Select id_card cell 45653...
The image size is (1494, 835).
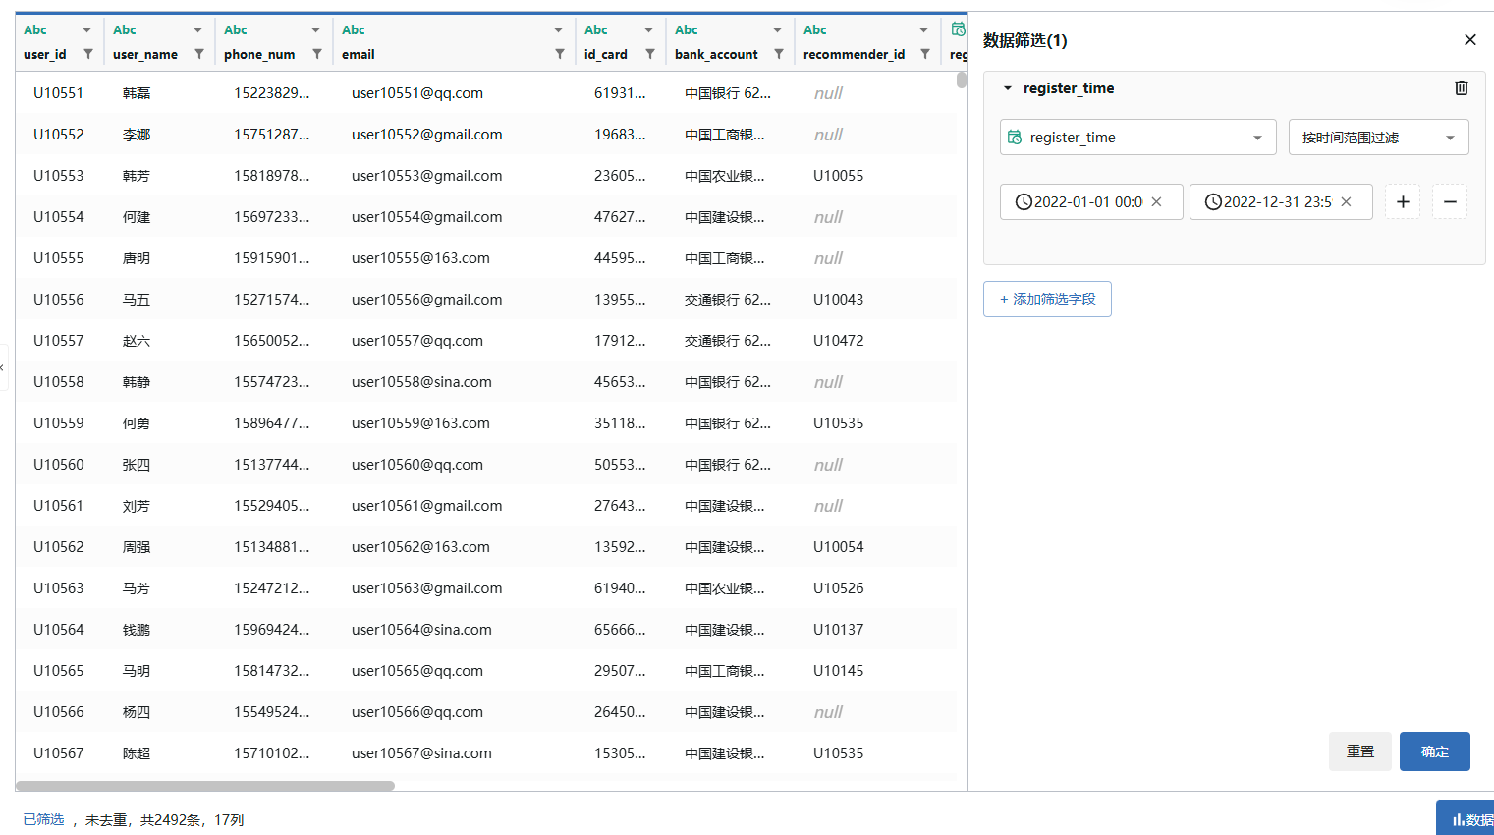point(620,382)
